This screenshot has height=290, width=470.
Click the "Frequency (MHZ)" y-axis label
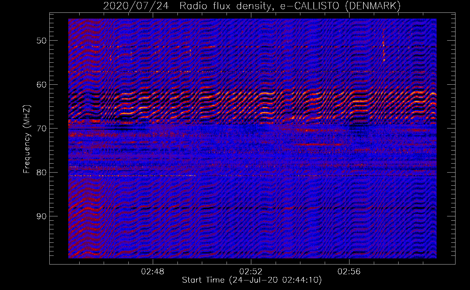click(27, 139)
